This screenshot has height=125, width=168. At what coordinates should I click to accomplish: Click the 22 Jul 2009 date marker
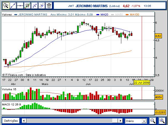(x=141, y=83)
